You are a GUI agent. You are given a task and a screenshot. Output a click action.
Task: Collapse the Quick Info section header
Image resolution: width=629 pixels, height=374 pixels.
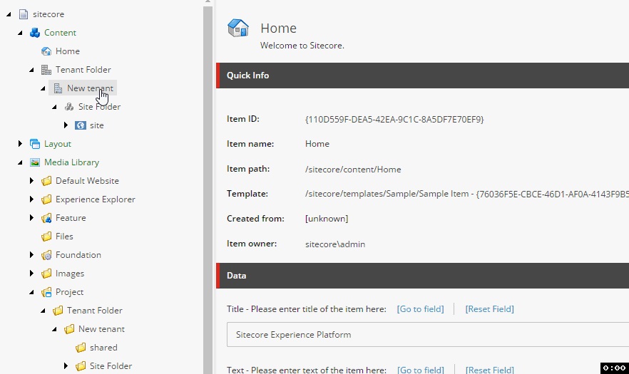tap(422, 76)
